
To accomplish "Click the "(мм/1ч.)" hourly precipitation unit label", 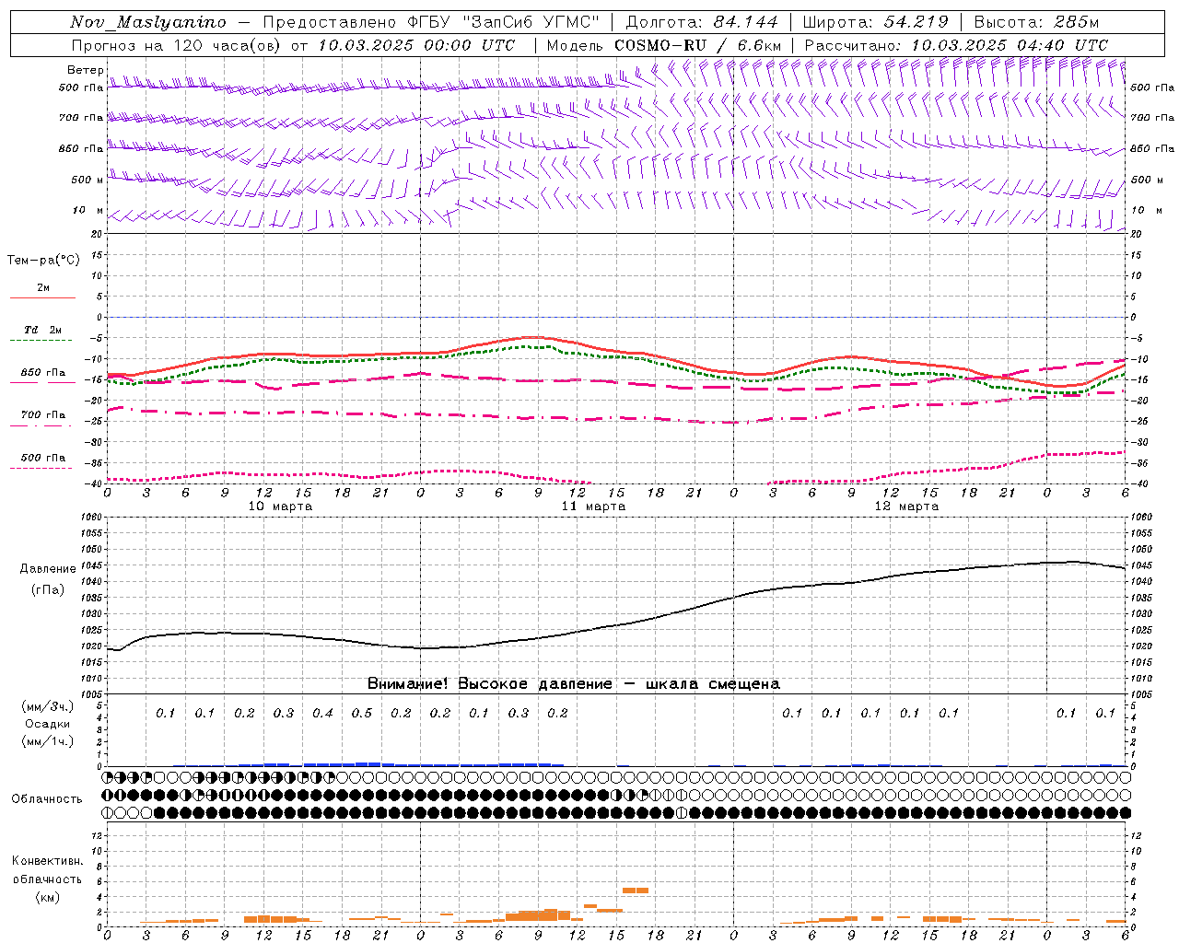I will tap(48, 741).
